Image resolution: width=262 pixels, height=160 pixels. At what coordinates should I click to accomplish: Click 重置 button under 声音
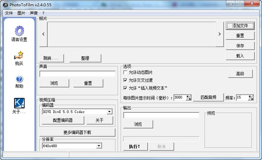click(x=88, y=83)
